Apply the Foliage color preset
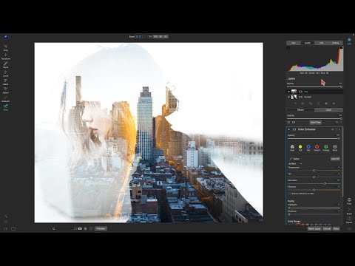Screen dimensions: 355x266 (x=326, y=147)
